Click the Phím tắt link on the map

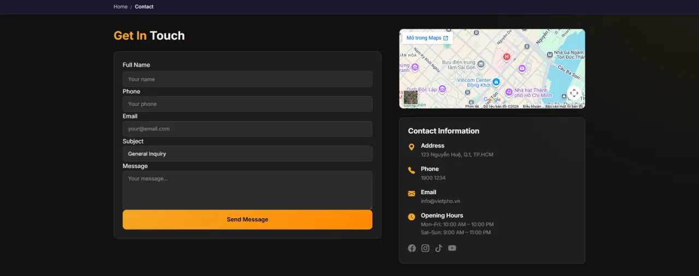click(x=472, y=106)
